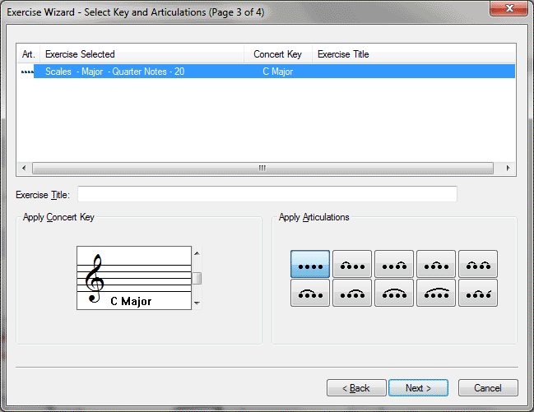The height and width of the screenshot is (412, 534).
Task: Choose articulation slurring last two notes only
Action: (x=394, y=264)
